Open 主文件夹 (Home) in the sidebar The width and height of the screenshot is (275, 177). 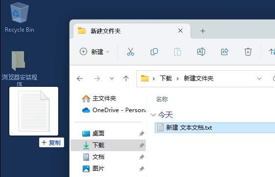coord(99,98)
